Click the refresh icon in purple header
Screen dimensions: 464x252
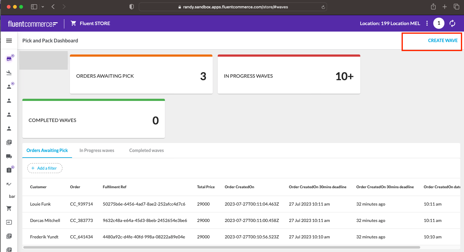point(452,23)
